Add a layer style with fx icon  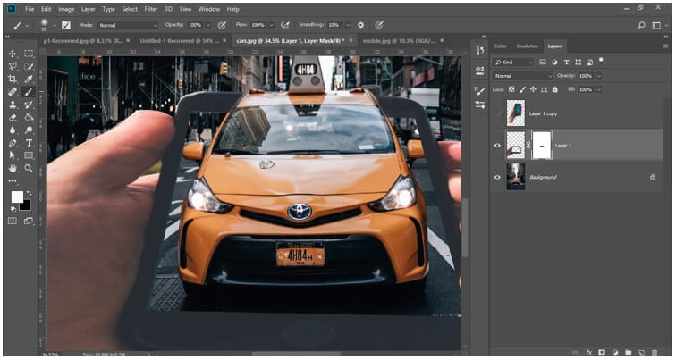tap(589, 352)
